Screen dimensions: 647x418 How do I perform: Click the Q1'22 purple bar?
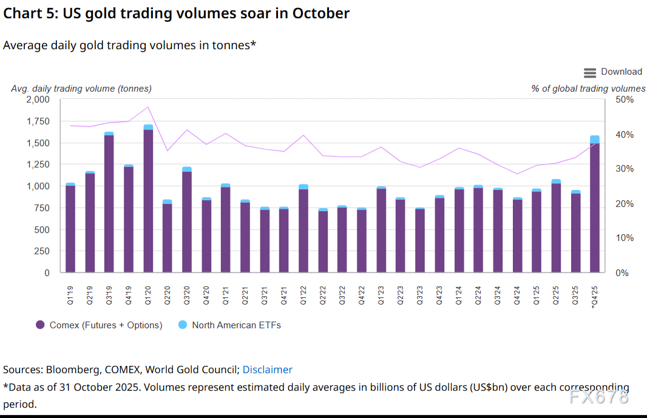[303, 231]
